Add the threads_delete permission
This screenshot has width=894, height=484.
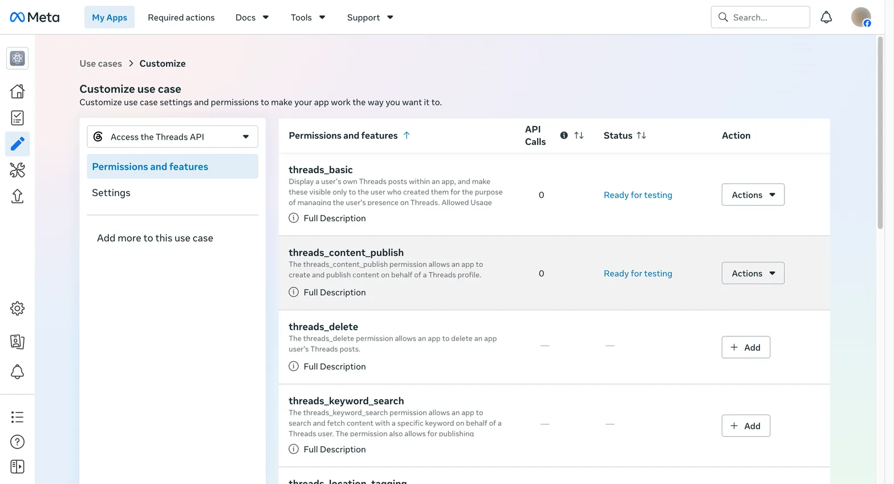pos(746,347)
